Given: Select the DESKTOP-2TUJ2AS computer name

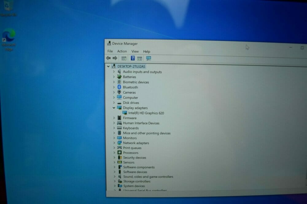Looking at the screenshot, I should point(131,66).
